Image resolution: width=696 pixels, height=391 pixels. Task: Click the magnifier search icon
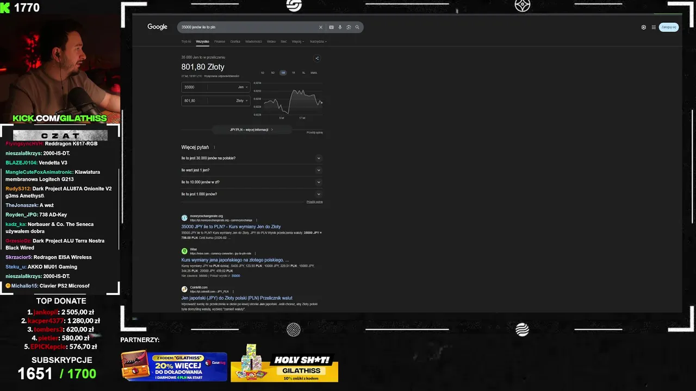tap(357, 27)
